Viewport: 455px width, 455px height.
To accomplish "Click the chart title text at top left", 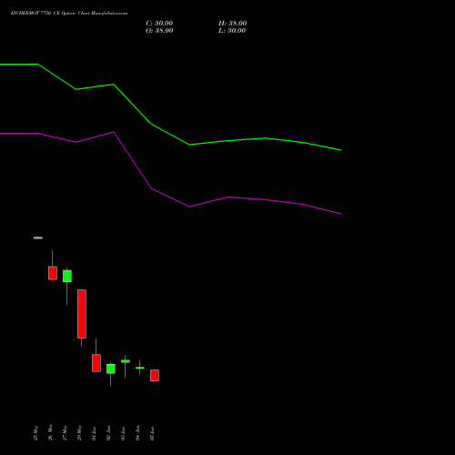I will 69,14.
